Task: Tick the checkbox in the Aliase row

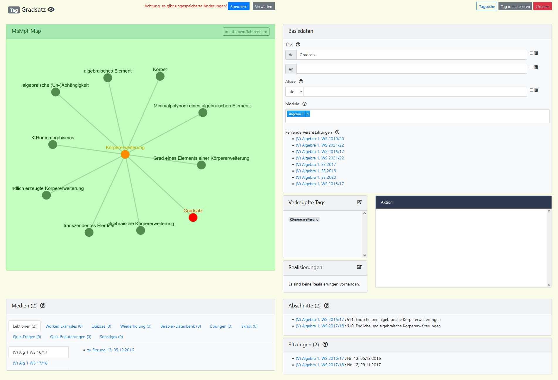Action: pyautogui.click(x=531, y=90)
